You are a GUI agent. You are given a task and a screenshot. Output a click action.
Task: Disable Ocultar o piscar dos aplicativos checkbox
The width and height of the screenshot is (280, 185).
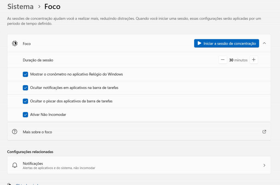click(x=25, y=101)
